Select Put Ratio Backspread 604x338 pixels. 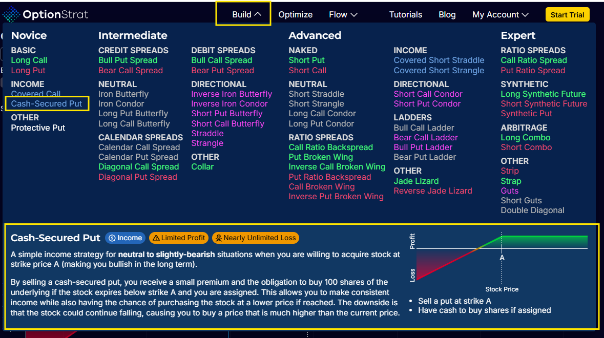330,177
